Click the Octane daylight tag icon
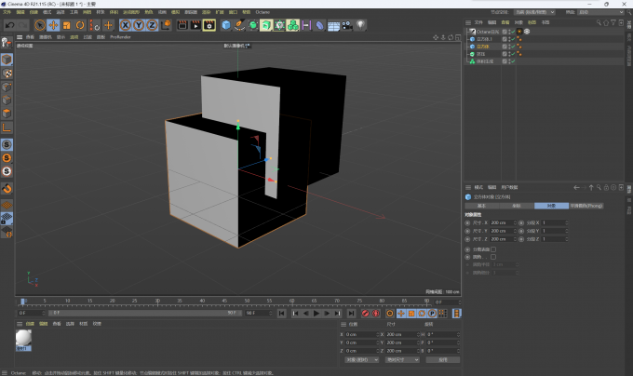Screen dimensions: 633x376 click(519, 32)
